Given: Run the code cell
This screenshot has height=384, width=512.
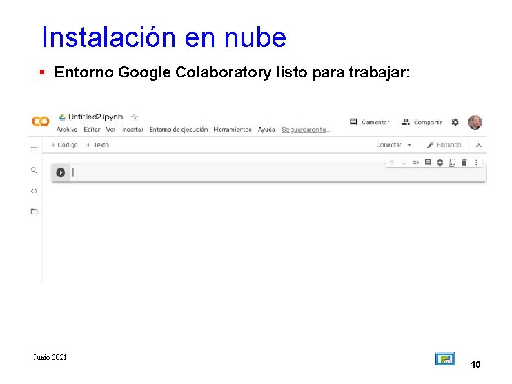Looking at the screenshot, I should 61,172.
